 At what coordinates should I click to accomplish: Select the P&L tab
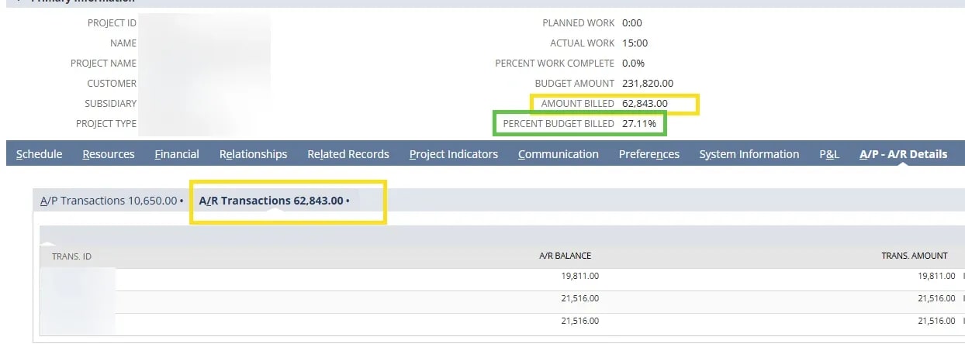tap(829, 154)
